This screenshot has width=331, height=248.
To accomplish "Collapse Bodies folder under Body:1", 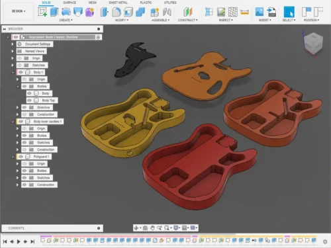I will tap(17, 87).
